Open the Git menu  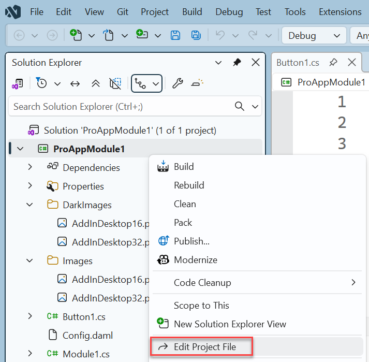122,12
